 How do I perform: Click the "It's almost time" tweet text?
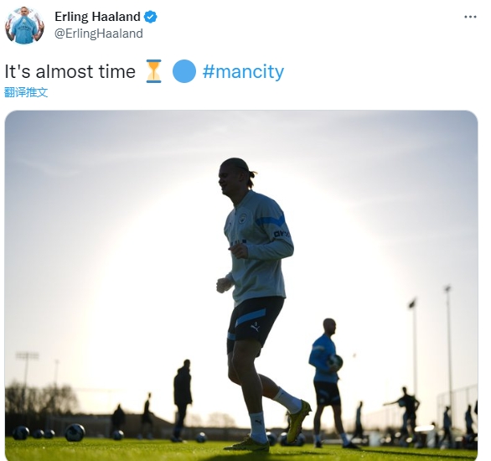tap(70, 72)
